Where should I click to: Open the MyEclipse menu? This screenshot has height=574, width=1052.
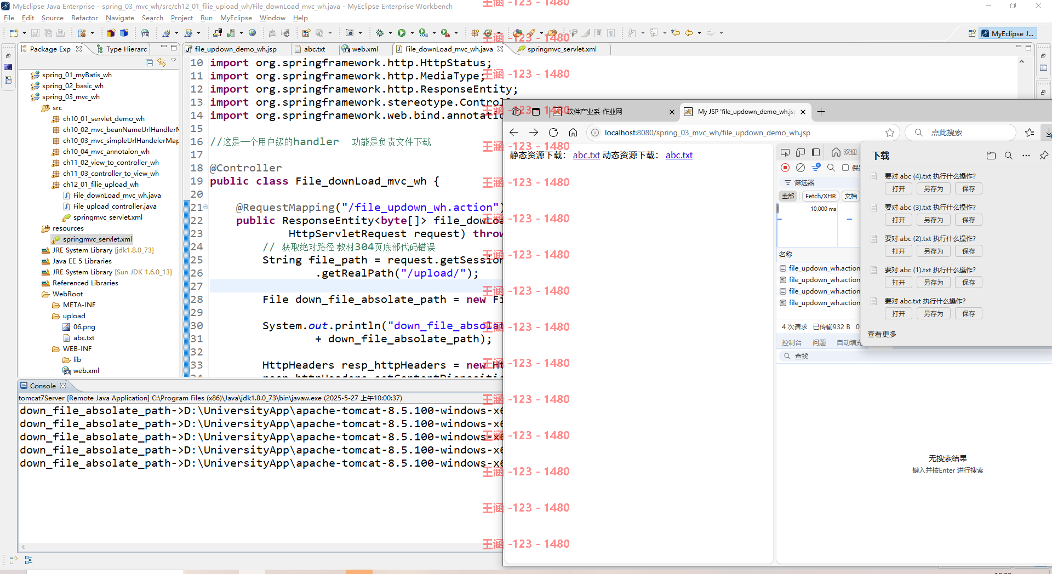click(236, 18)
